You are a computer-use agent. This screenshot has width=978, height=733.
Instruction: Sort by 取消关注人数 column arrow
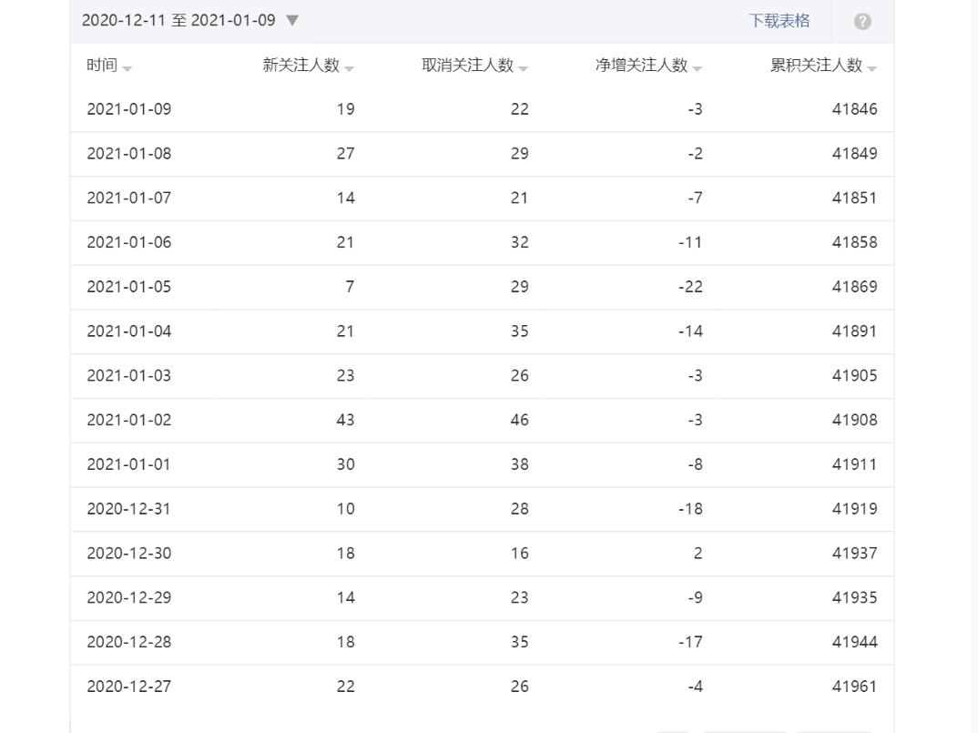pos(524,68)
